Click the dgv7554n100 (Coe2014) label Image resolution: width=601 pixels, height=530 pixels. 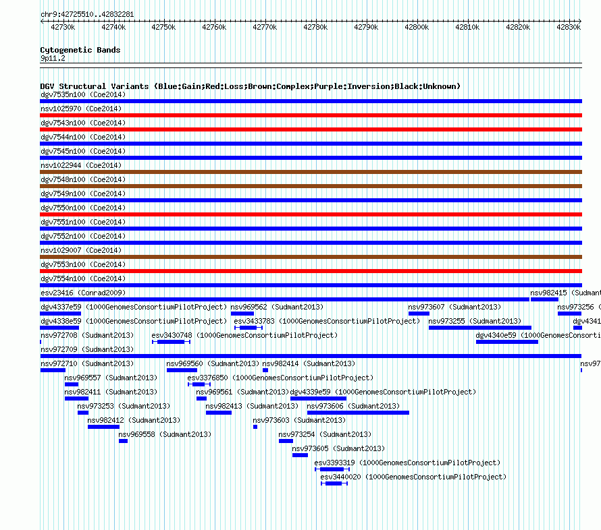83,278
